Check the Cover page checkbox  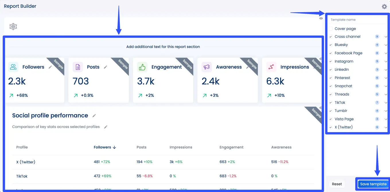click(x=331, y=28)
